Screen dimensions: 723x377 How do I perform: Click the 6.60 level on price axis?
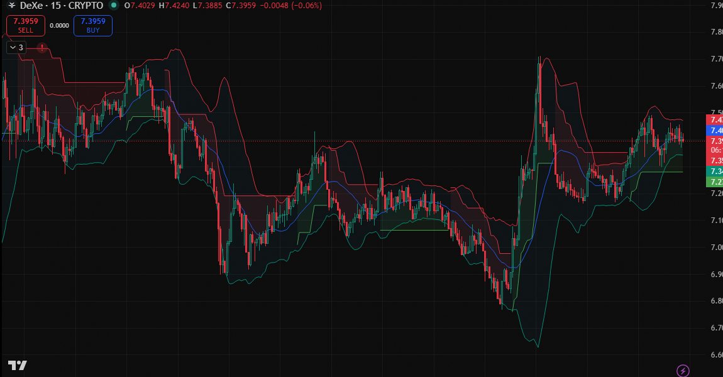tap(715, 355)
